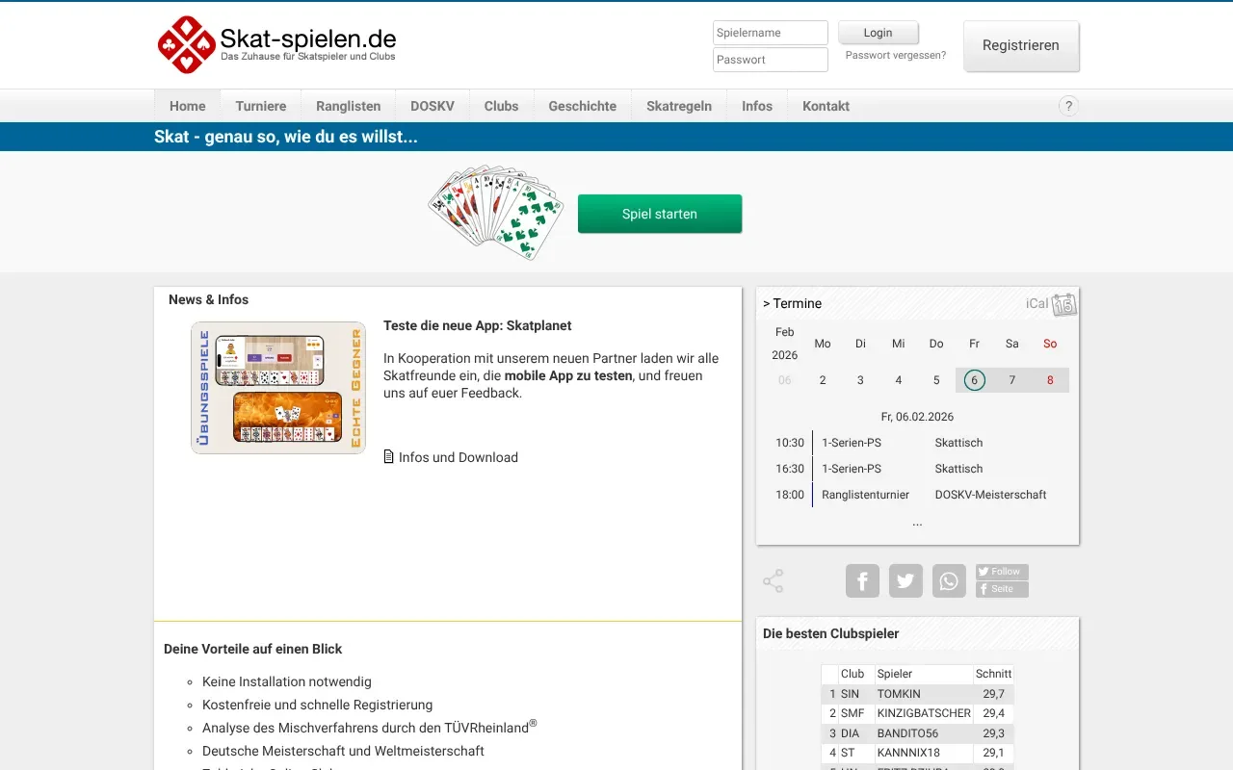Click the Skat-spielen.de logo
This screenshot has height=770, width=1233.
(x=277, y=44)
